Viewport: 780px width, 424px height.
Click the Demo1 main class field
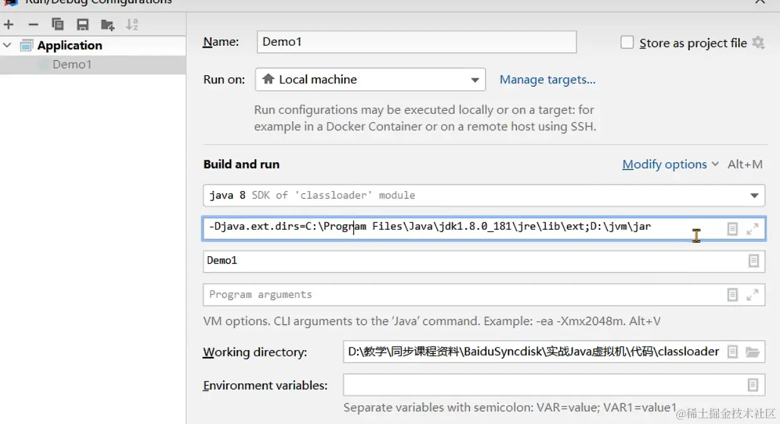click(x=470, y=261)
